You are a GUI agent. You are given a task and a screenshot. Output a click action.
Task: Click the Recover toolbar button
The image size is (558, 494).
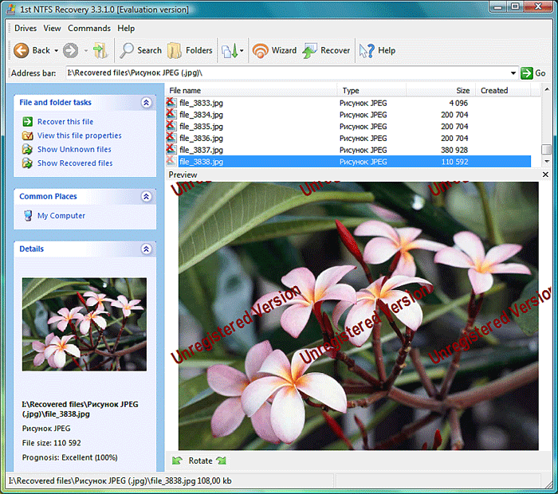(326, 50)
